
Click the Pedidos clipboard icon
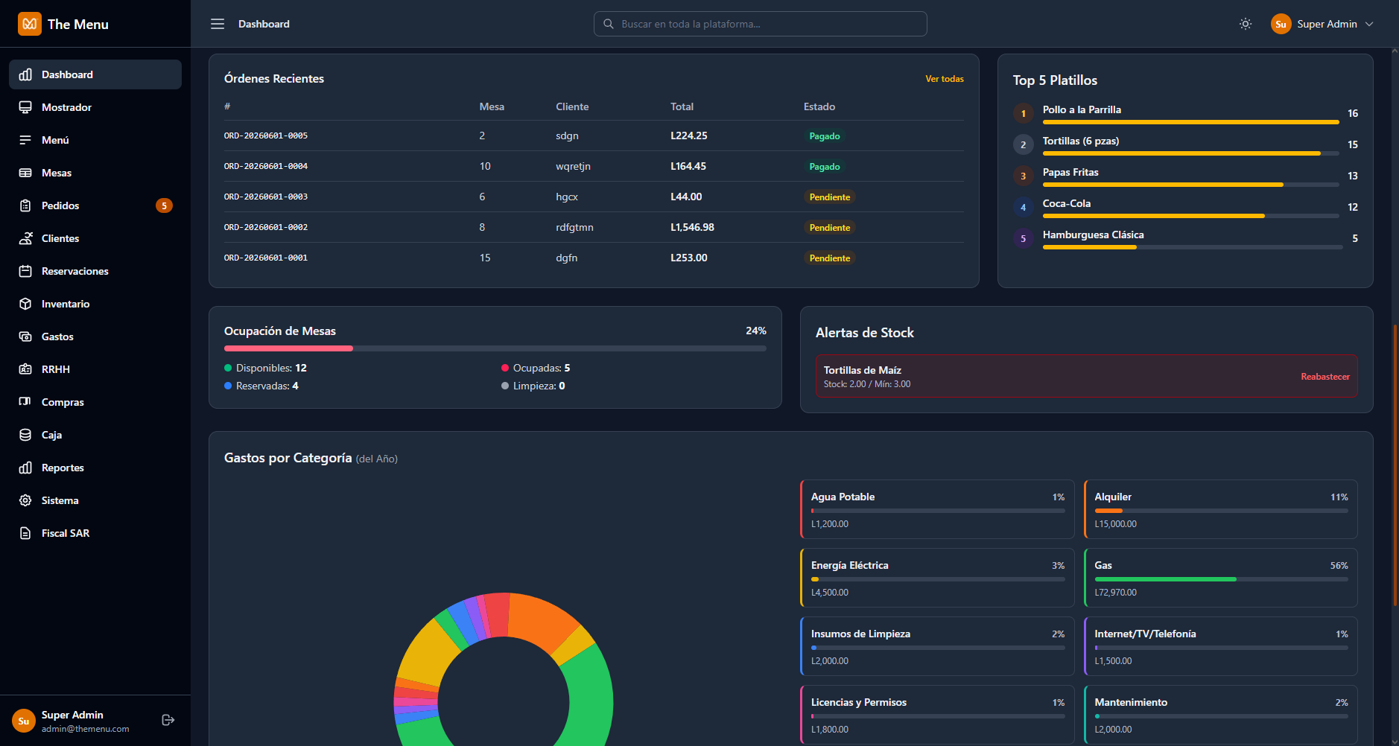25,205
